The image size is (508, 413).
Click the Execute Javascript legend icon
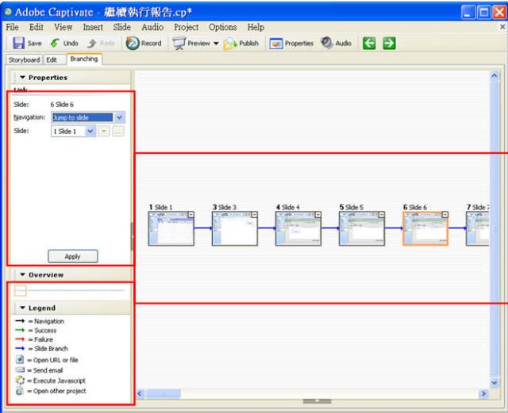[20, 380]
